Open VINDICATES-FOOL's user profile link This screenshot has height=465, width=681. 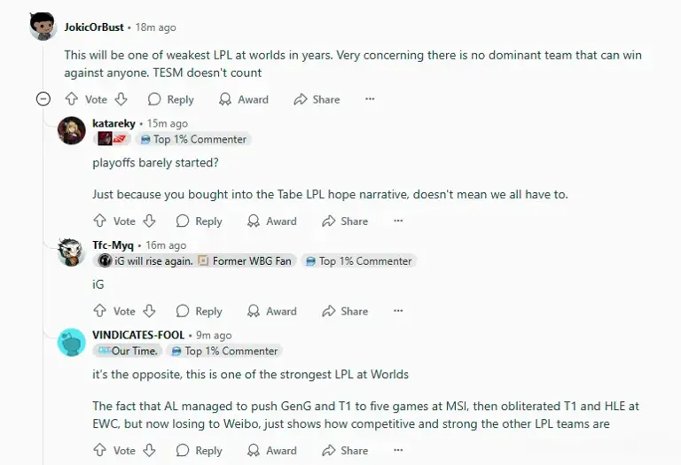(138, 335)
